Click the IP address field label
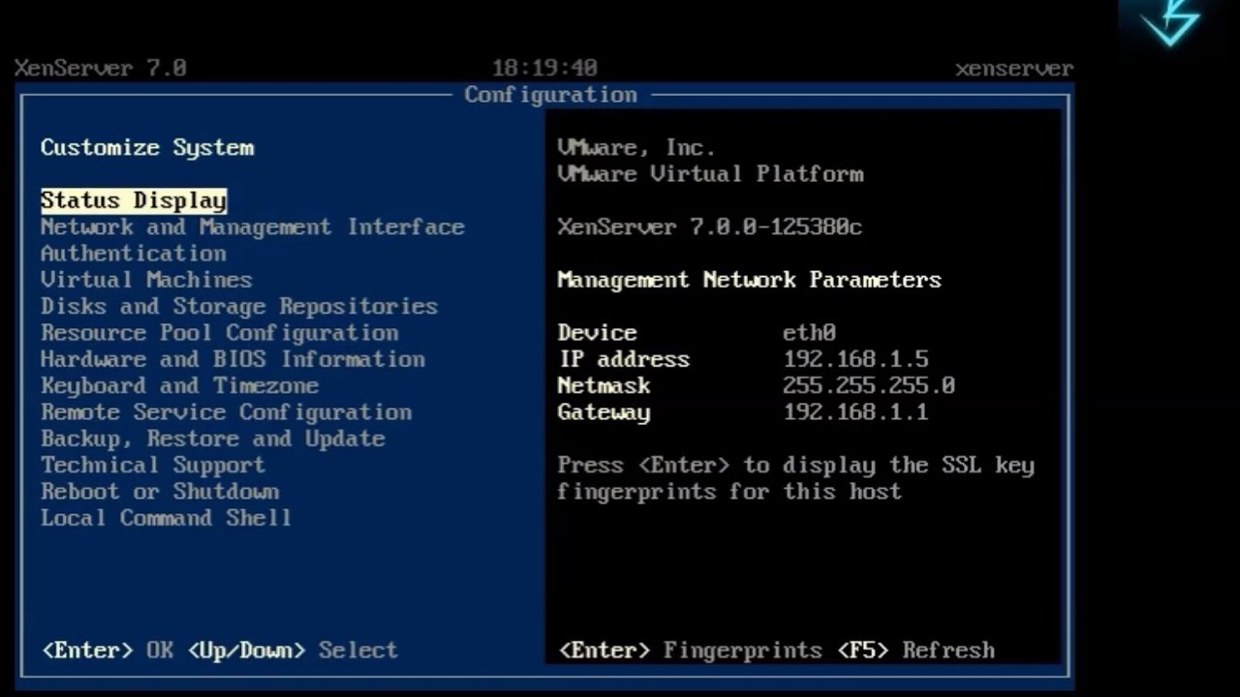The height and width of the screenshot is (697, 1240). click(x=624, y=359)
